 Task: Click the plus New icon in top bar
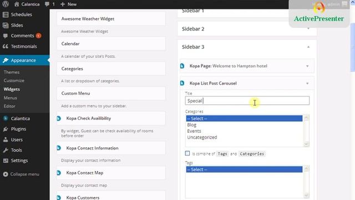(63, 4)
